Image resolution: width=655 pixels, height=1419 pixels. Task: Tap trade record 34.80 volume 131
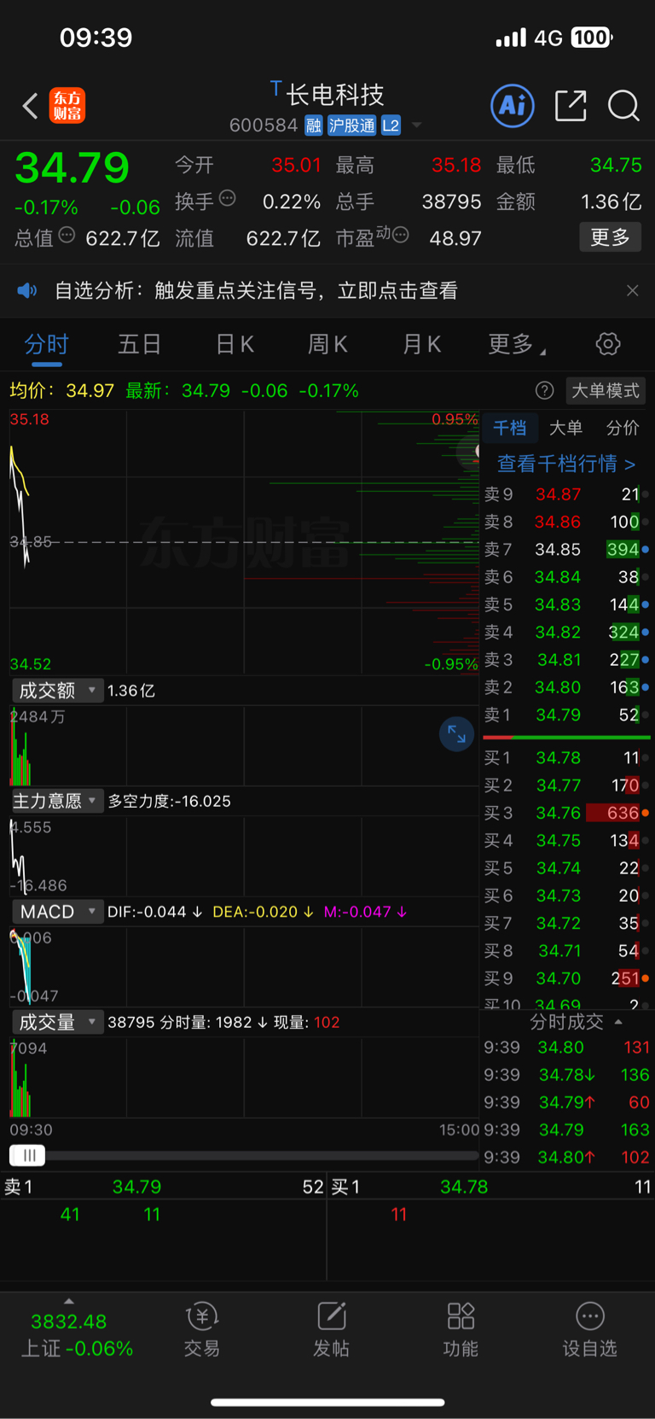(x=566, y=1047)
